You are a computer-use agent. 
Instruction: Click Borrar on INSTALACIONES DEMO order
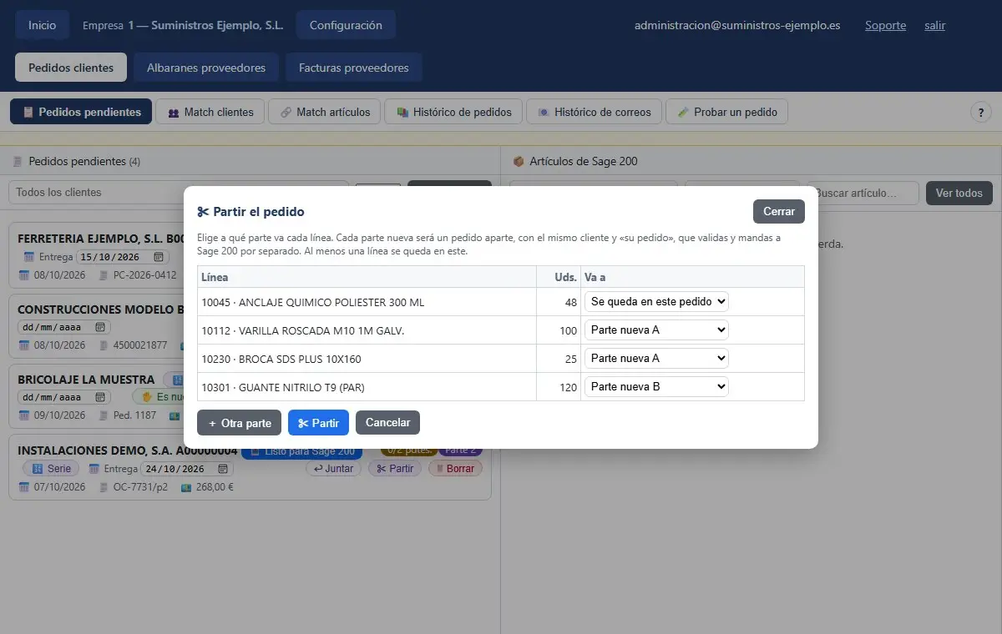pyautogui.click(x=455, y=468)
